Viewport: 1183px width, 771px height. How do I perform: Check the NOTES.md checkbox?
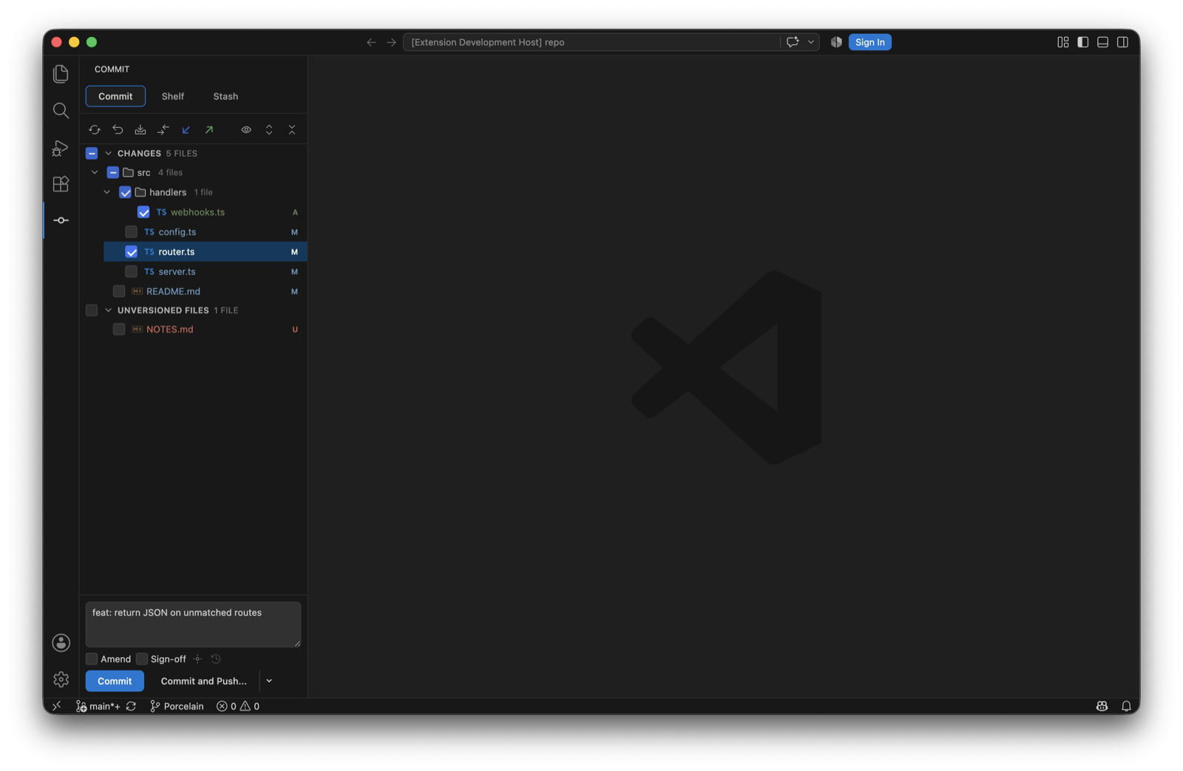pyautogui.click(x=119, y=330)
